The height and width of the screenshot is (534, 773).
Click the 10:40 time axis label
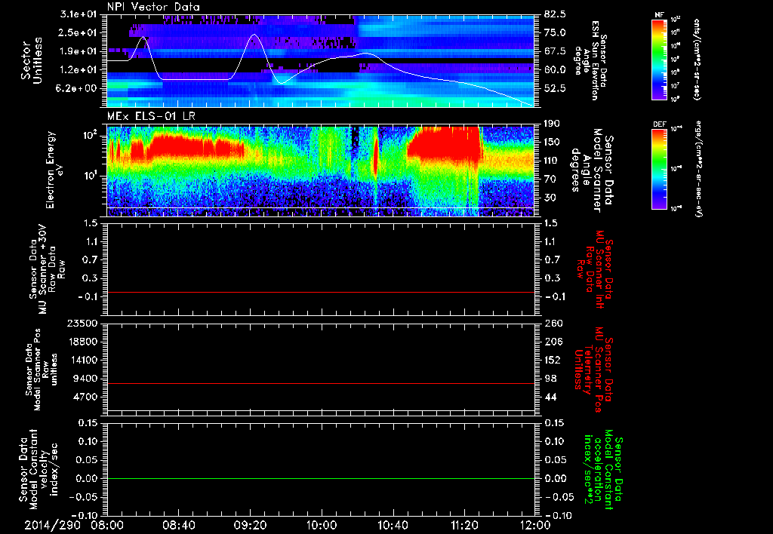(393, 526)
